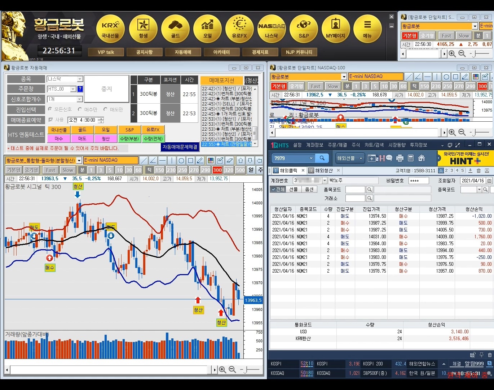The image size is (494, 390).
Task: Click the trash icon in HTS tab bar
Action: click(x=478, y=170)
